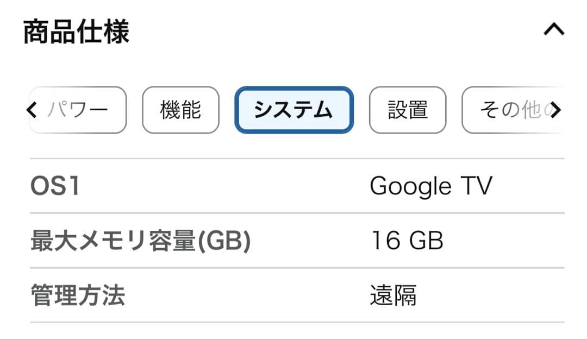Tap the 機能 filter pill
This screenshot has width=587, height=340.
[x=180, y=110]
